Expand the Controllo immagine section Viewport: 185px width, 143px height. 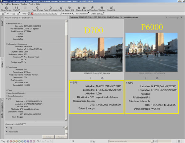6,96
